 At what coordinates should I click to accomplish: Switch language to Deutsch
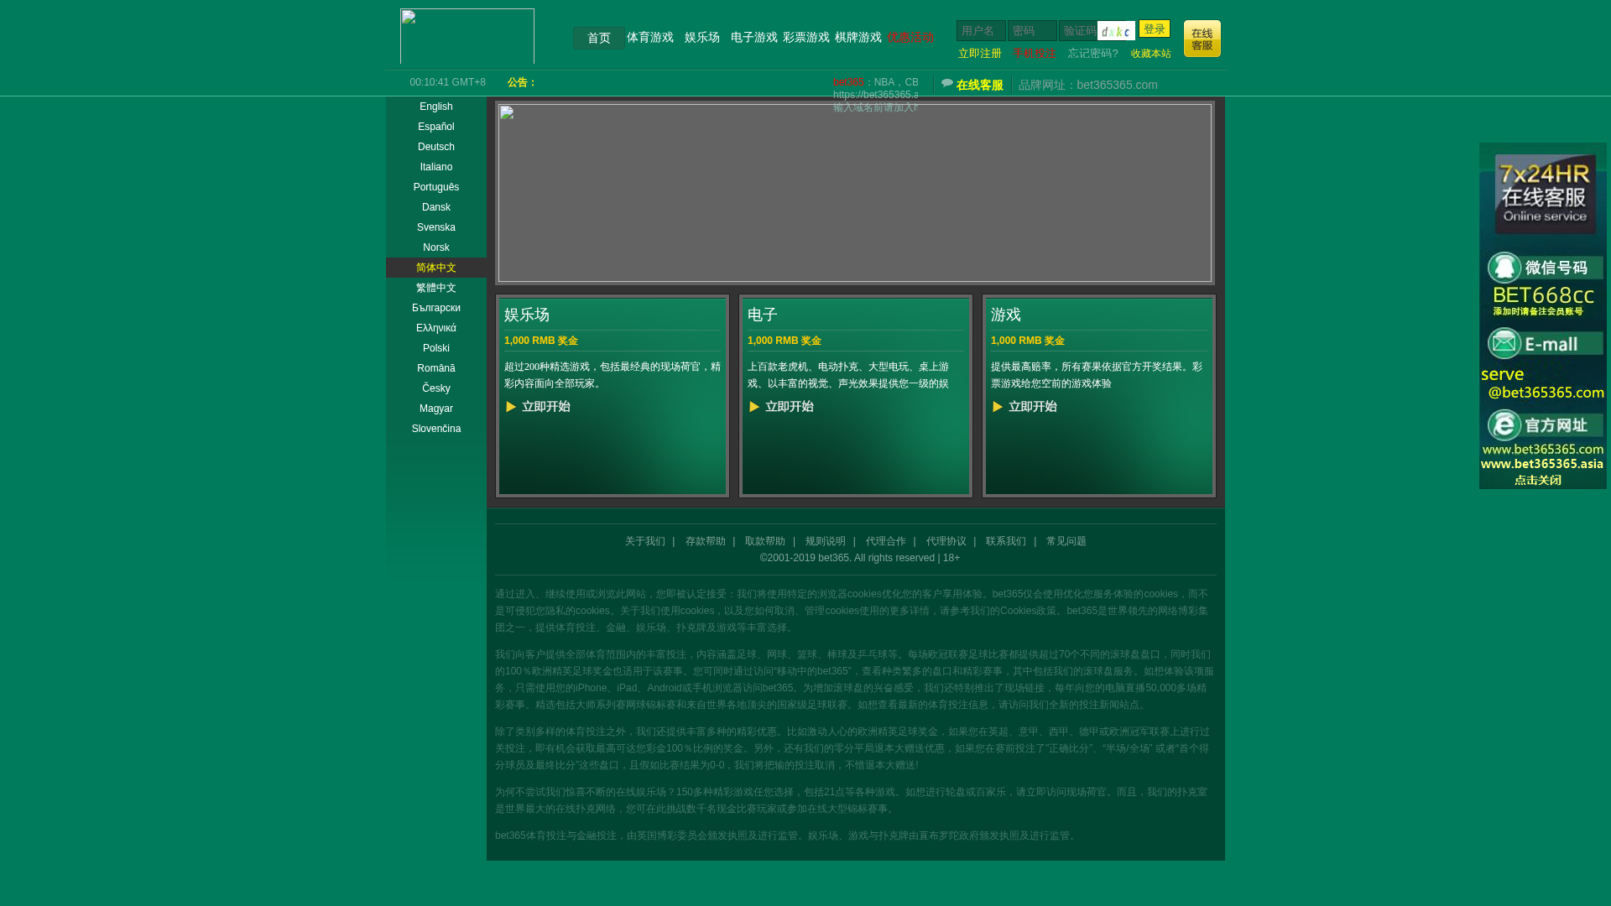point(436,147)
